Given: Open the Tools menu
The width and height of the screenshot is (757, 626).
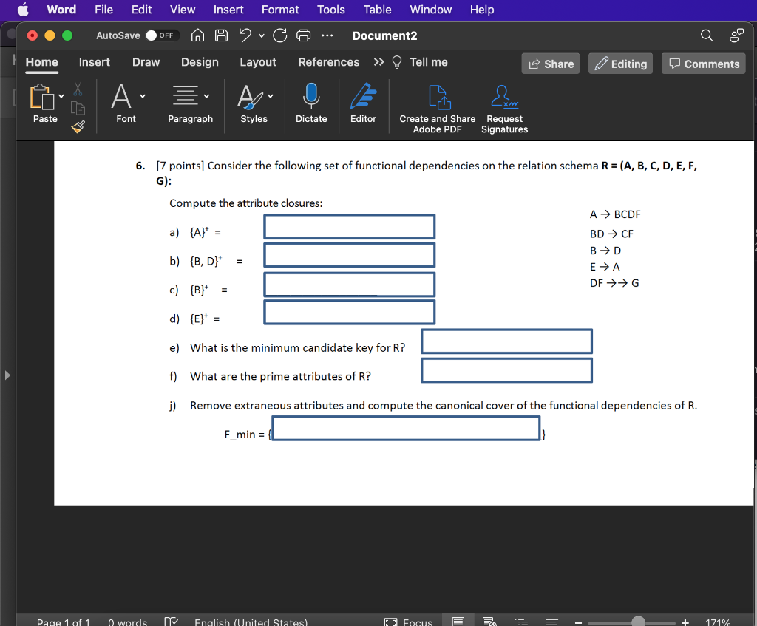Looking at the screenshot, I should tap(330, 10).
